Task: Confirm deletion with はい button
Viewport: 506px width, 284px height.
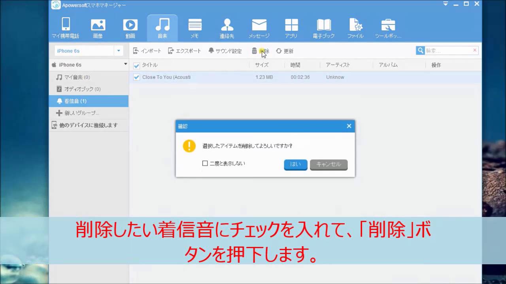Action: coord(295,164)
